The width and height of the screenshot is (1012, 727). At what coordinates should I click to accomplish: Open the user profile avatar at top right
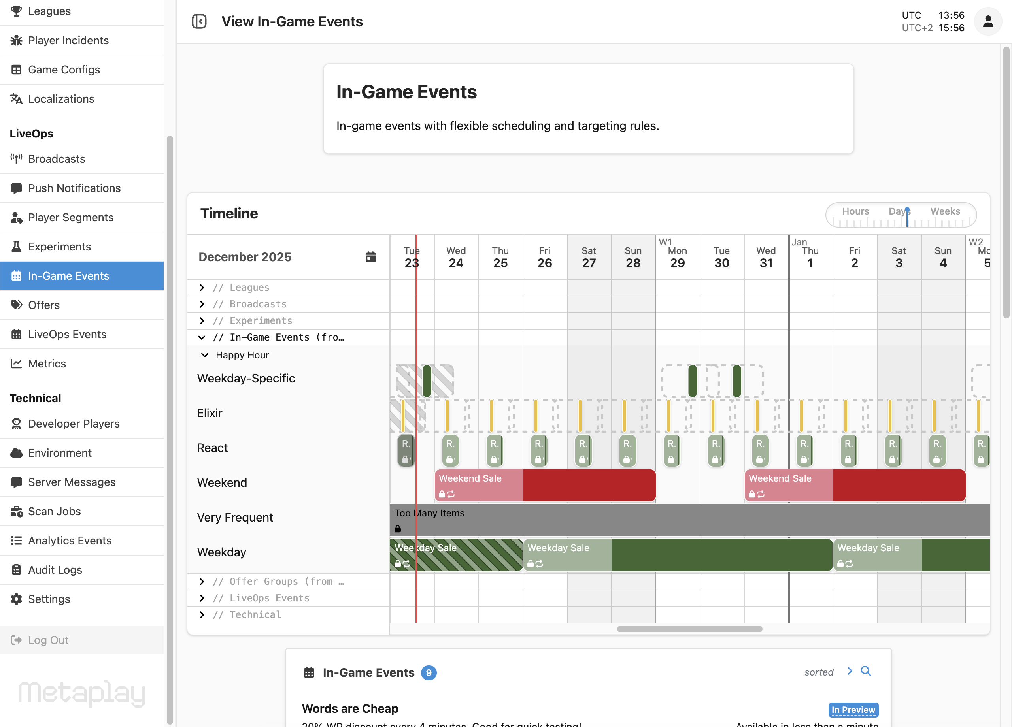point(987,21)
